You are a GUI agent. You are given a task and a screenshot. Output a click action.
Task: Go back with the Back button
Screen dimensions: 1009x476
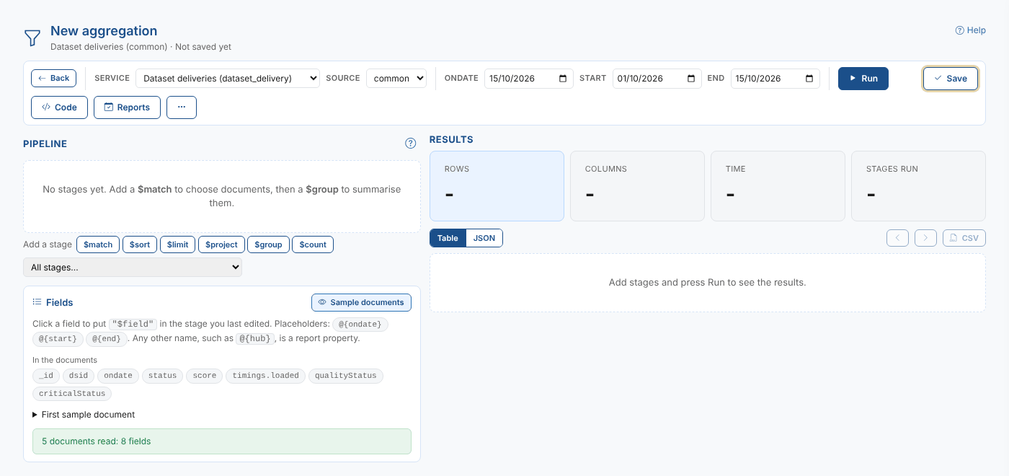pos(53,78)
